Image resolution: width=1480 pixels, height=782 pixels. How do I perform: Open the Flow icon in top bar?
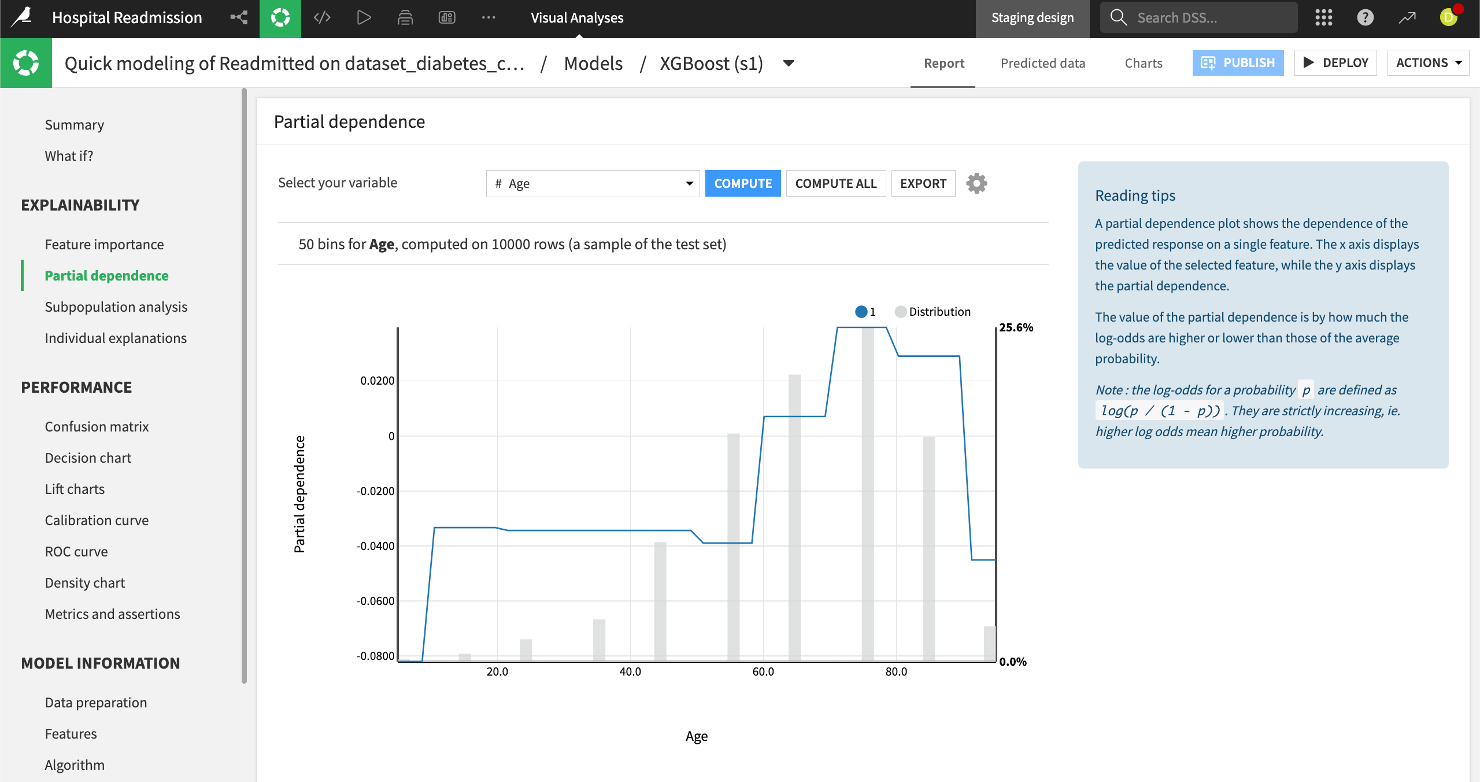point(239,17)
